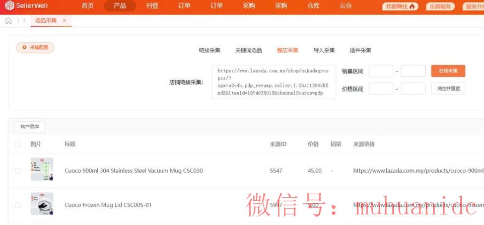Switch to the 链接采集 tab
484x225 pixels.
click(210, 50)
